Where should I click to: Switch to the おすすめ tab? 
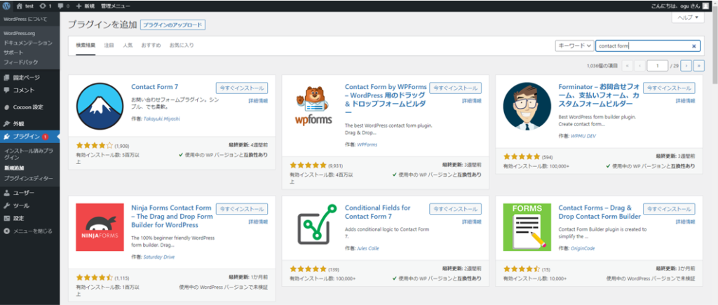151,46
